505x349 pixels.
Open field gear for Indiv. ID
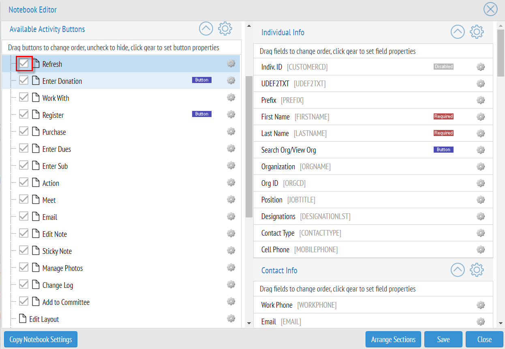pos(481,67)
